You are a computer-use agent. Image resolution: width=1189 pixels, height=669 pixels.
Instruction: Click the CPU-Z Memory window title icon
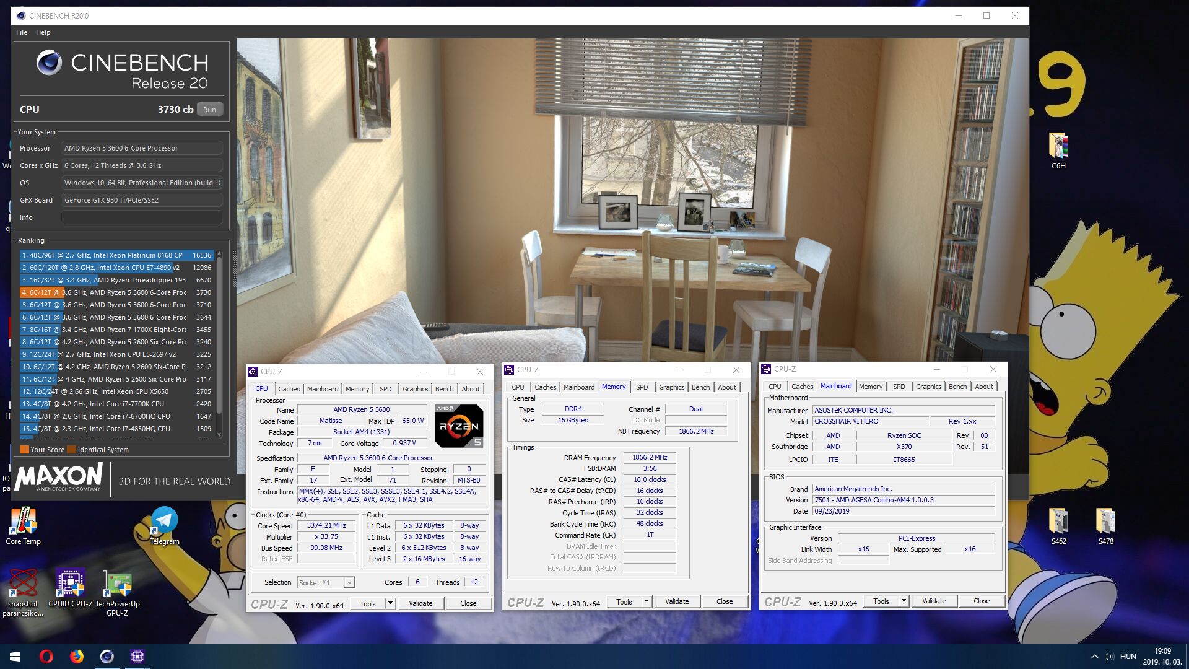coord(509,370)
